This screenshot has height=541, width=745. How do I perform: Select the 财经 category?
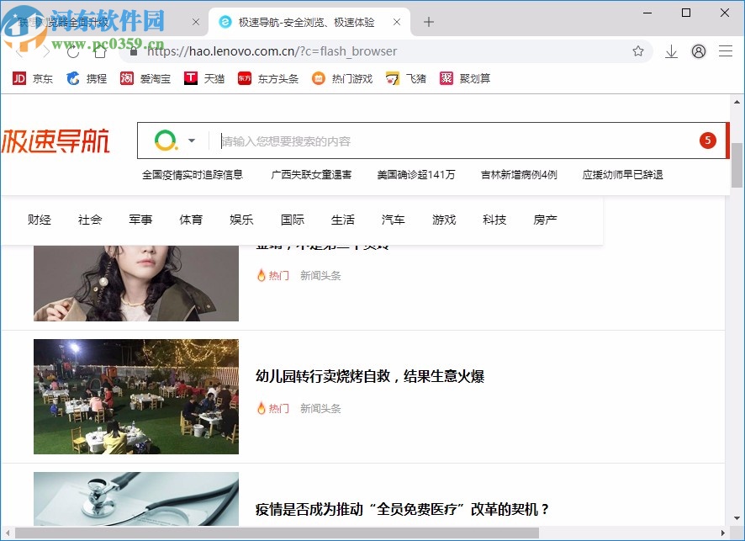(40, 220)
